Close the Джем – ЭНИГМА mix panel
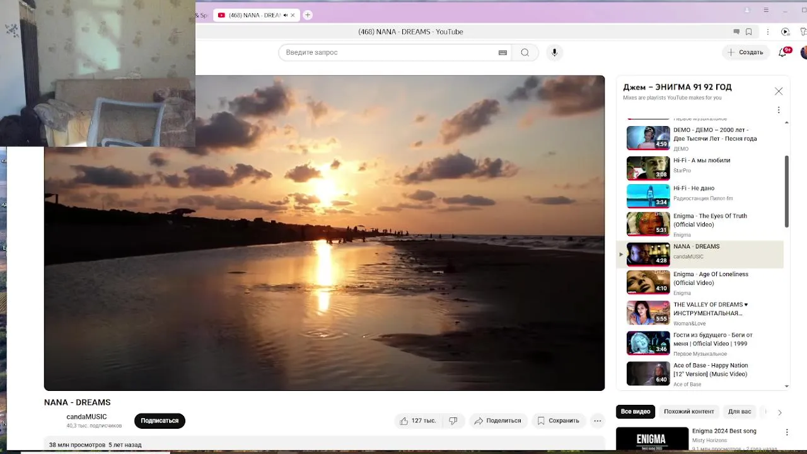The image size is (807, 454). pyautogui.click(x=779, y=91)
